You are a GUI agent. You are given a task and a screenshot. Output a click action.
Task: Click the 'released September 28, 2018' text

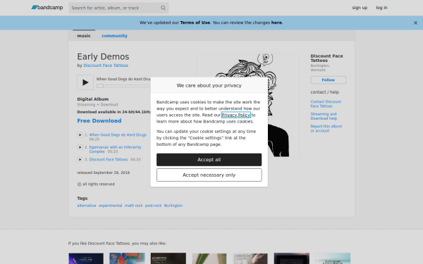pos(104,172)
